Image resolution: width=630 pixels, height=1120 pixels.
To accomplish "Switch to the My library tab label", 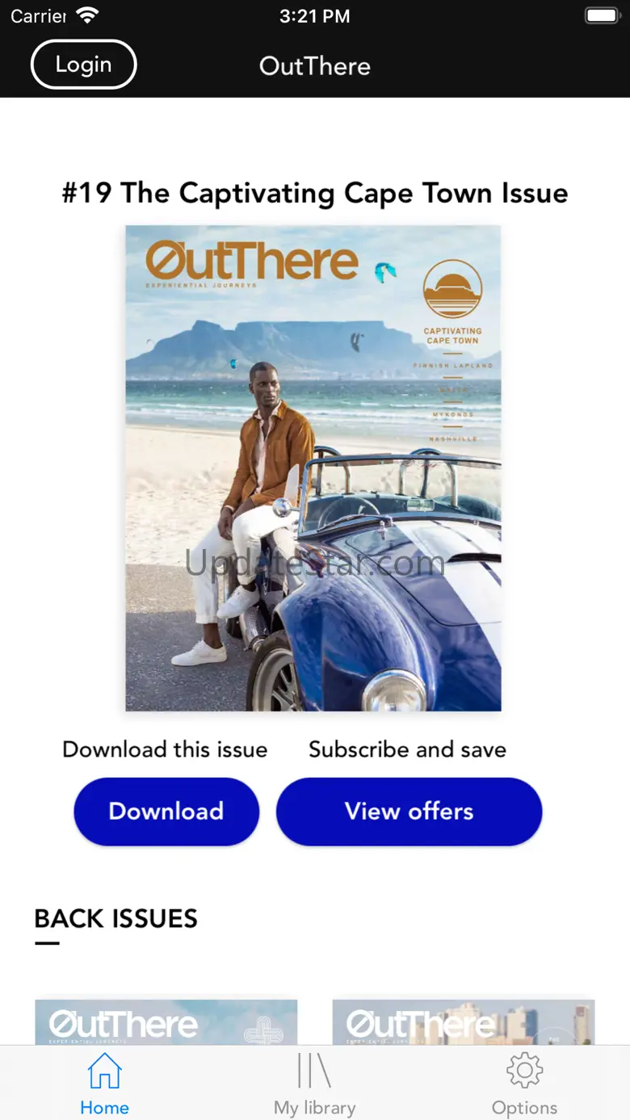I will [314, 1107].
